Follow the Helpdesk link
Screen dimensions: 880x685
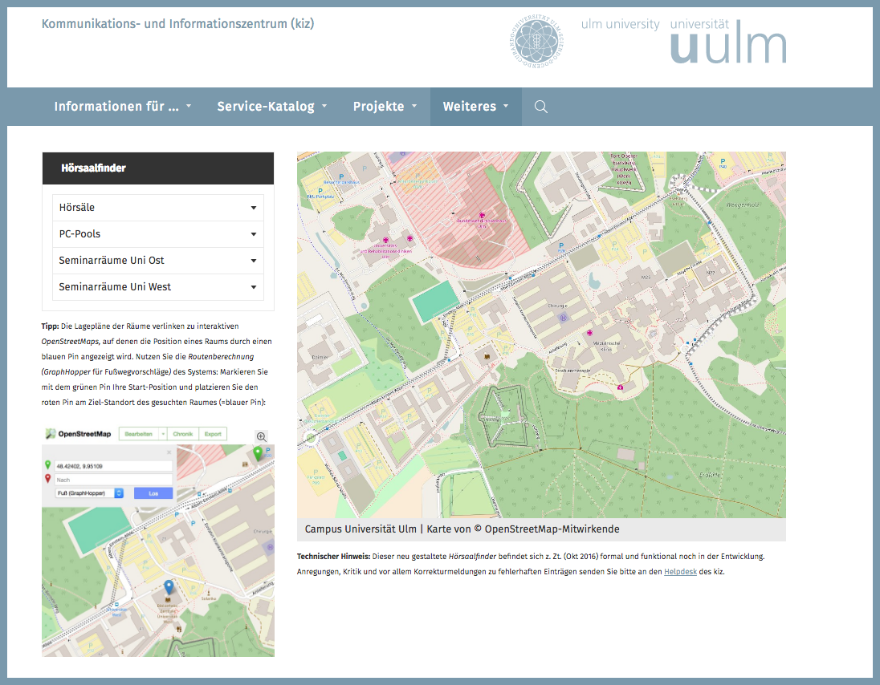pos(680,572)
